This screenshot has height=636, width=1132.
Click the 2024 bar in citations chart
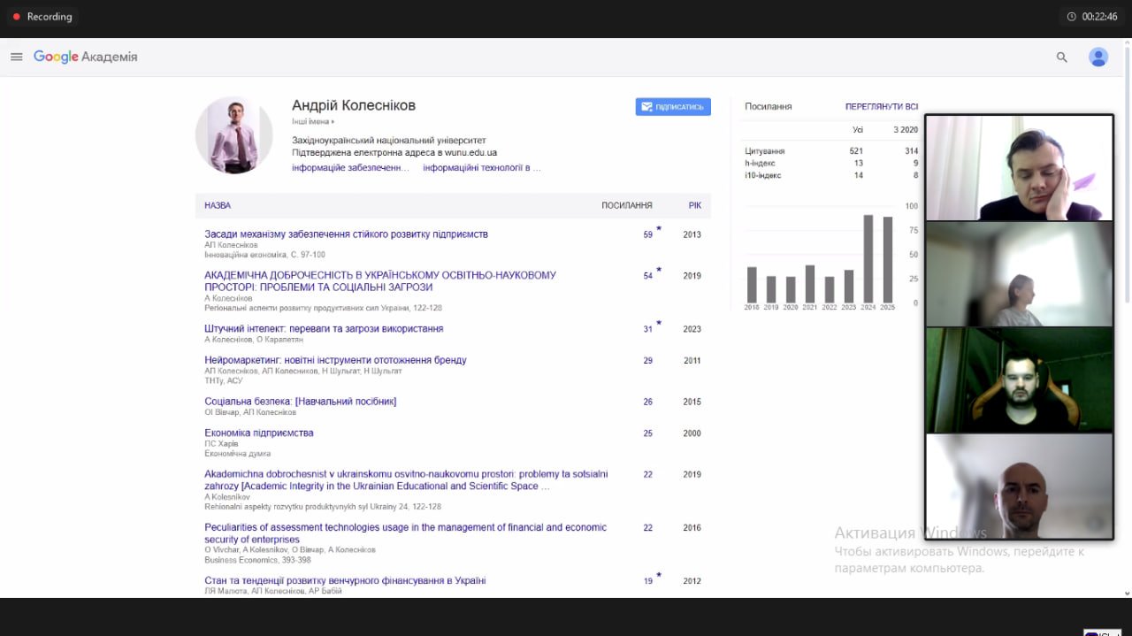pyautogui.click(x=868, y=258)
